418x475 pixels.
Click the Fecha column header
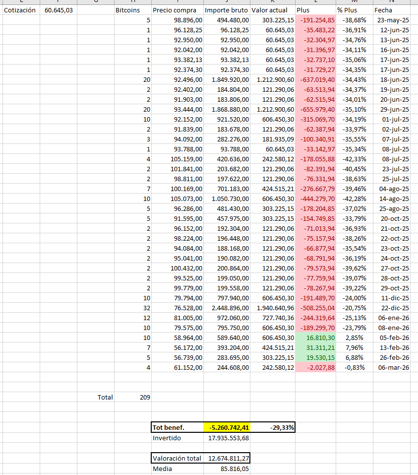(392, 10)
